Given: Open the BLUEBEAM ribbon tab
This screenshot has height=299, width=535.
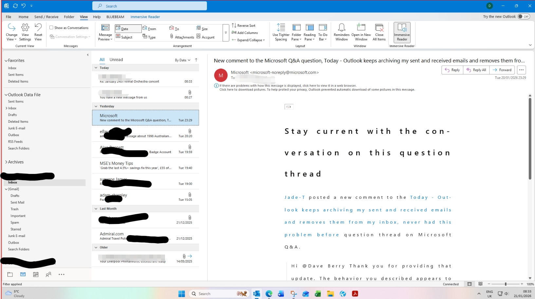Looking at the screenshot, I should tap(115, 17).
